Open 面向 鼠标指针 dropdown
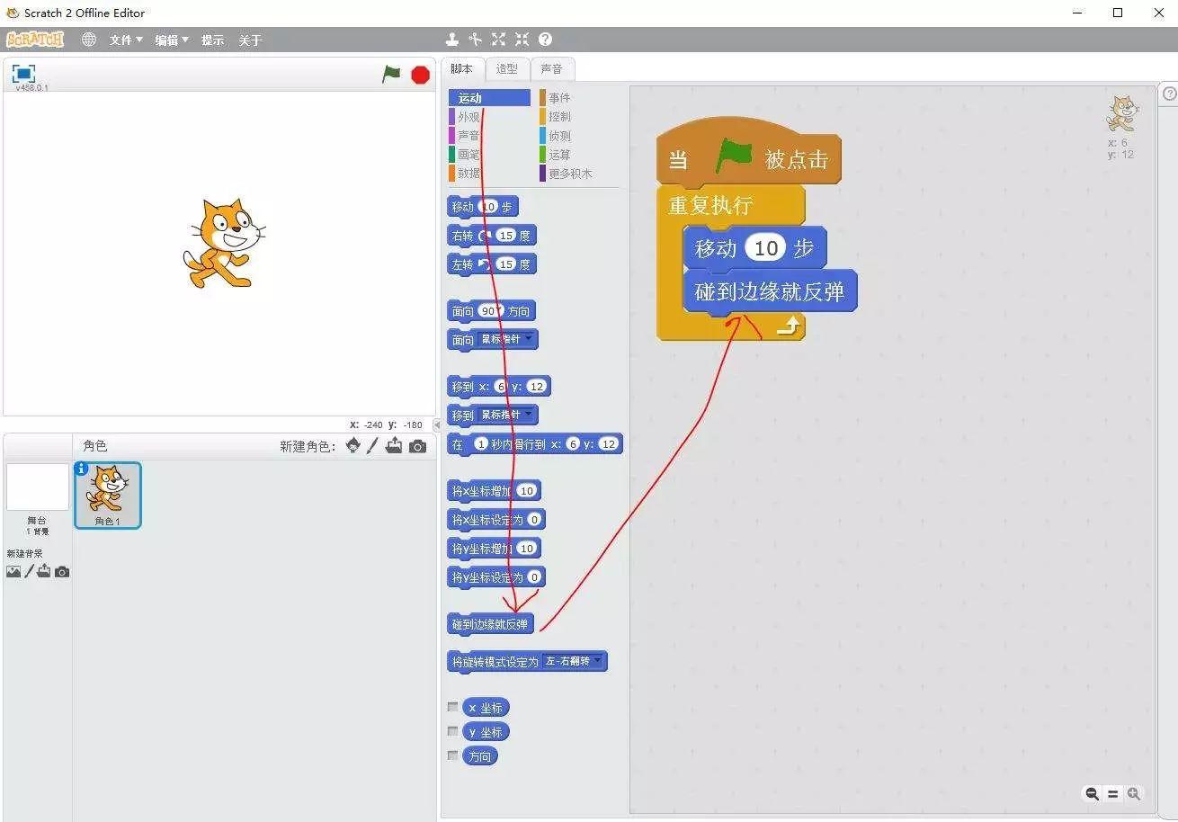1178x822 pixels. pyautogui.click(x=507, y=339)
